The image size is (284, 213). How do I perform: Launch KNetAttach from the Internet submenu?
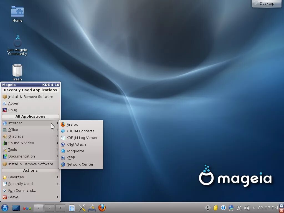click(x=81, y=144)
